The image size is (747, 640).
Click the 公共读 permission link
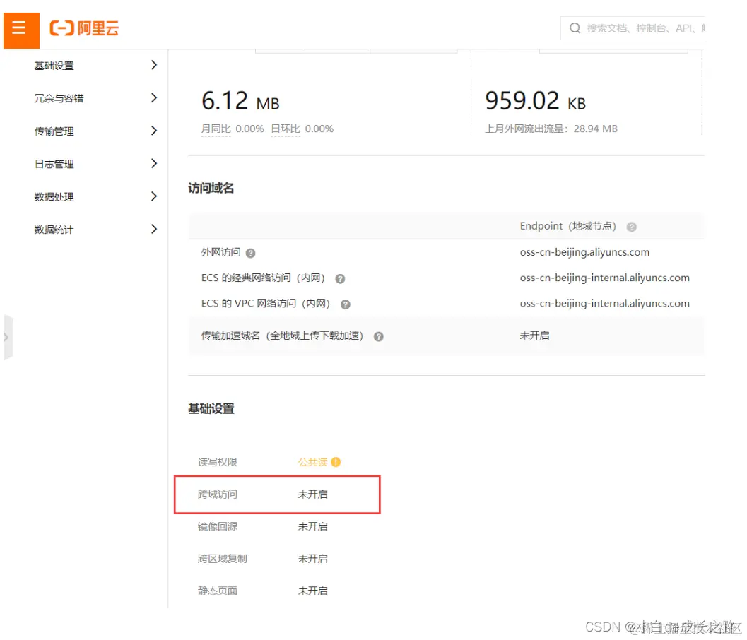coord(312,462)
